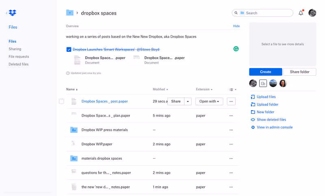Sort by Name column header
Image resolution: width=325 pixels, height=196 pixels.
pyautogui.click(x=72, y=89)
